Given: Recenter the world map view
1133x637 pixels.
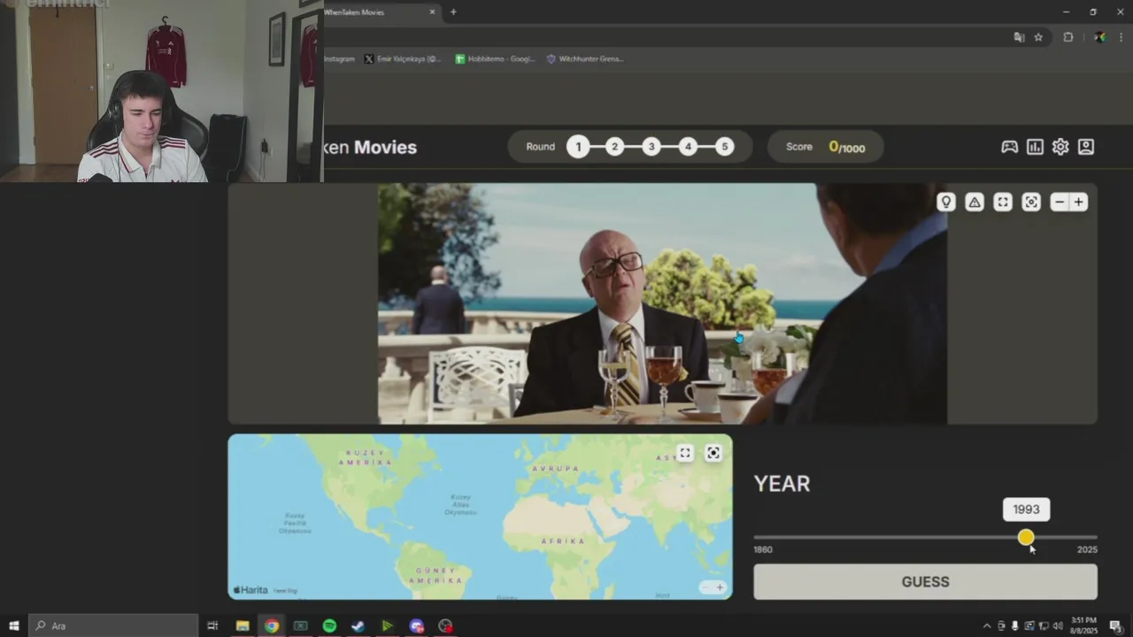Looking at the screenshot, I should [x=713, y=453].
